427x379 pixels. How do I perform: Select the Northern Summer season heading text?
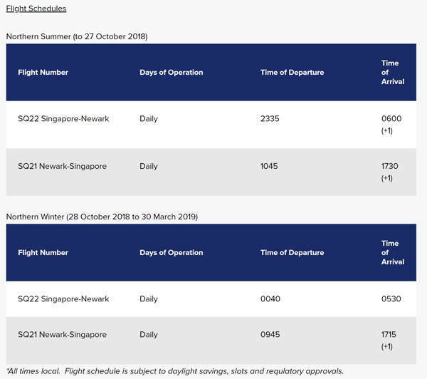(77, 36)
